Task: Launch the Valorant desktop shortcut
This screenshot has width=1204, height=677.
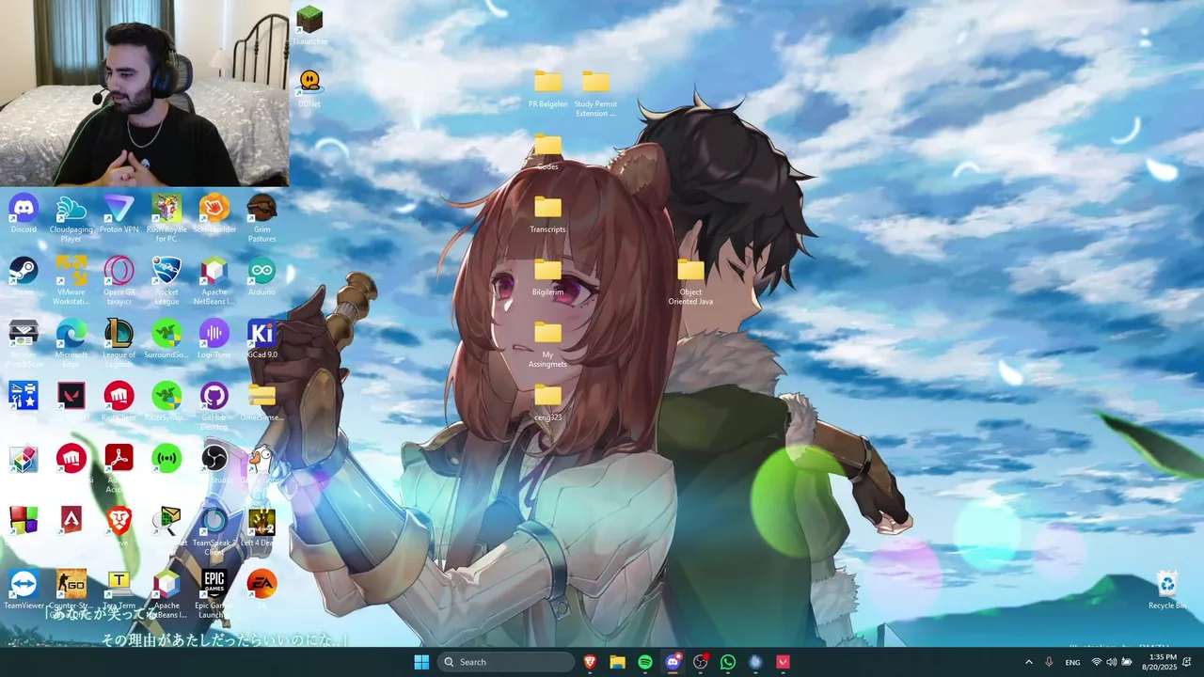Action: [71, 401]
